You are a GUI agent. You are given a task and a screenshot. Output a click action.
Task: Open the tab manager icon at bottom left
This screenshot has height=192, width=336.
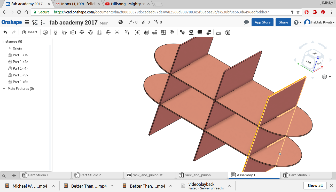tap(4, 175)
